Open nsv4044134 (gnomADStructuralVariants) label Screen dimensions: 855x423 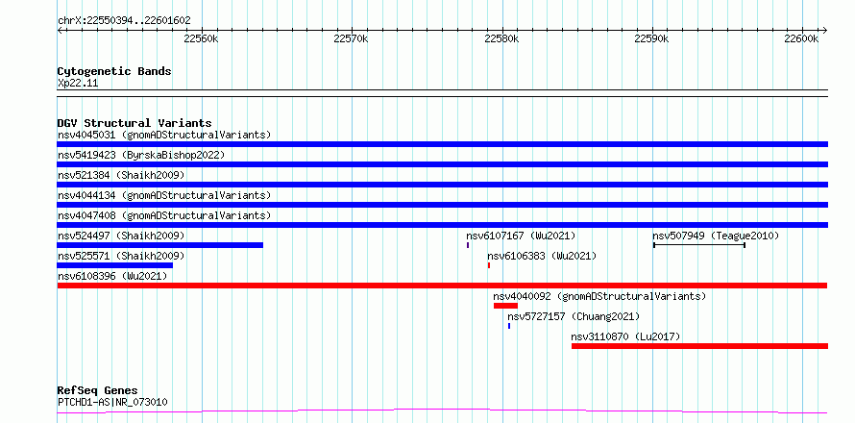click(x=164, y=195)
